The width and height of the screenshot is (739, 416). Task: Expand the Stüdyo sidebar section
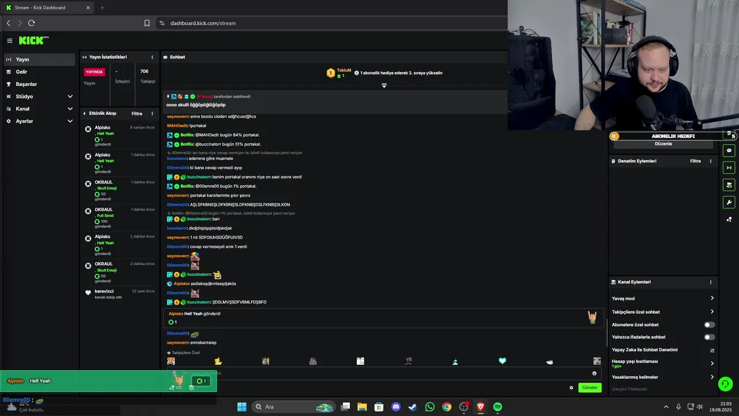click(39, 96)
